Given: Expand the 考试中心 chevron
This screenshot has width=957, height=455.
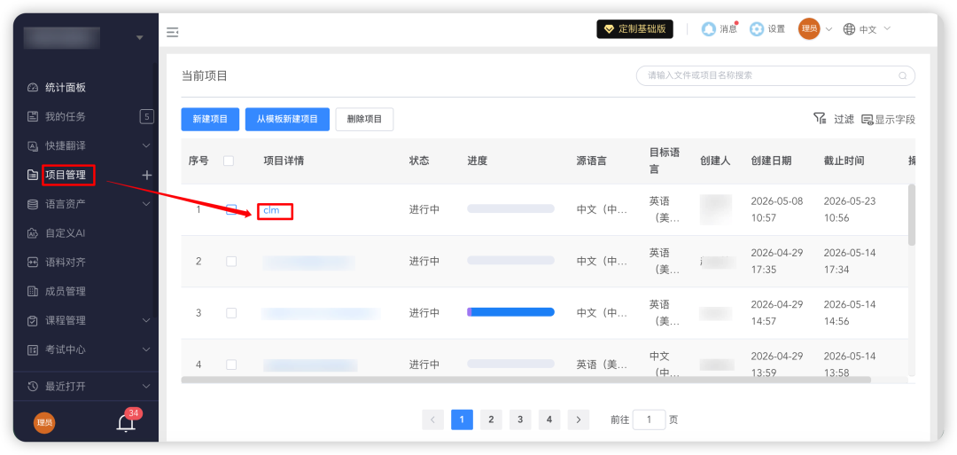Looking at the screenshot, I should click(x=146, y=349).
